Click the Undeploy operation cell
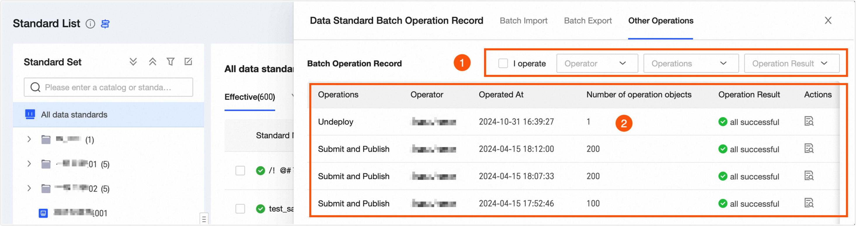 click(335, 122)
